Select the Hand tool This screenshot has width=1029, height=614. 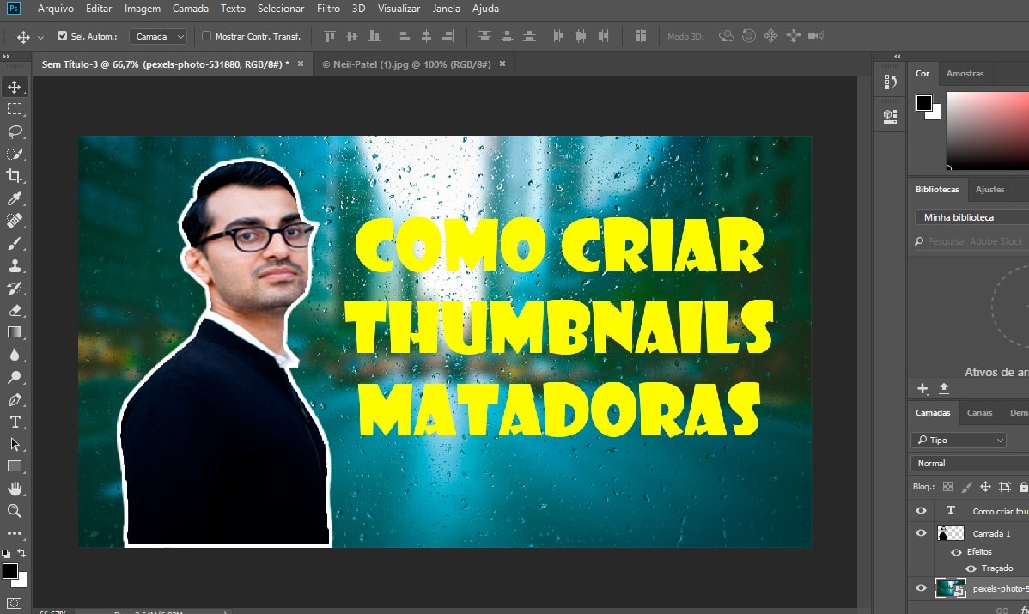pyautogui.click(x=15, y=489)
